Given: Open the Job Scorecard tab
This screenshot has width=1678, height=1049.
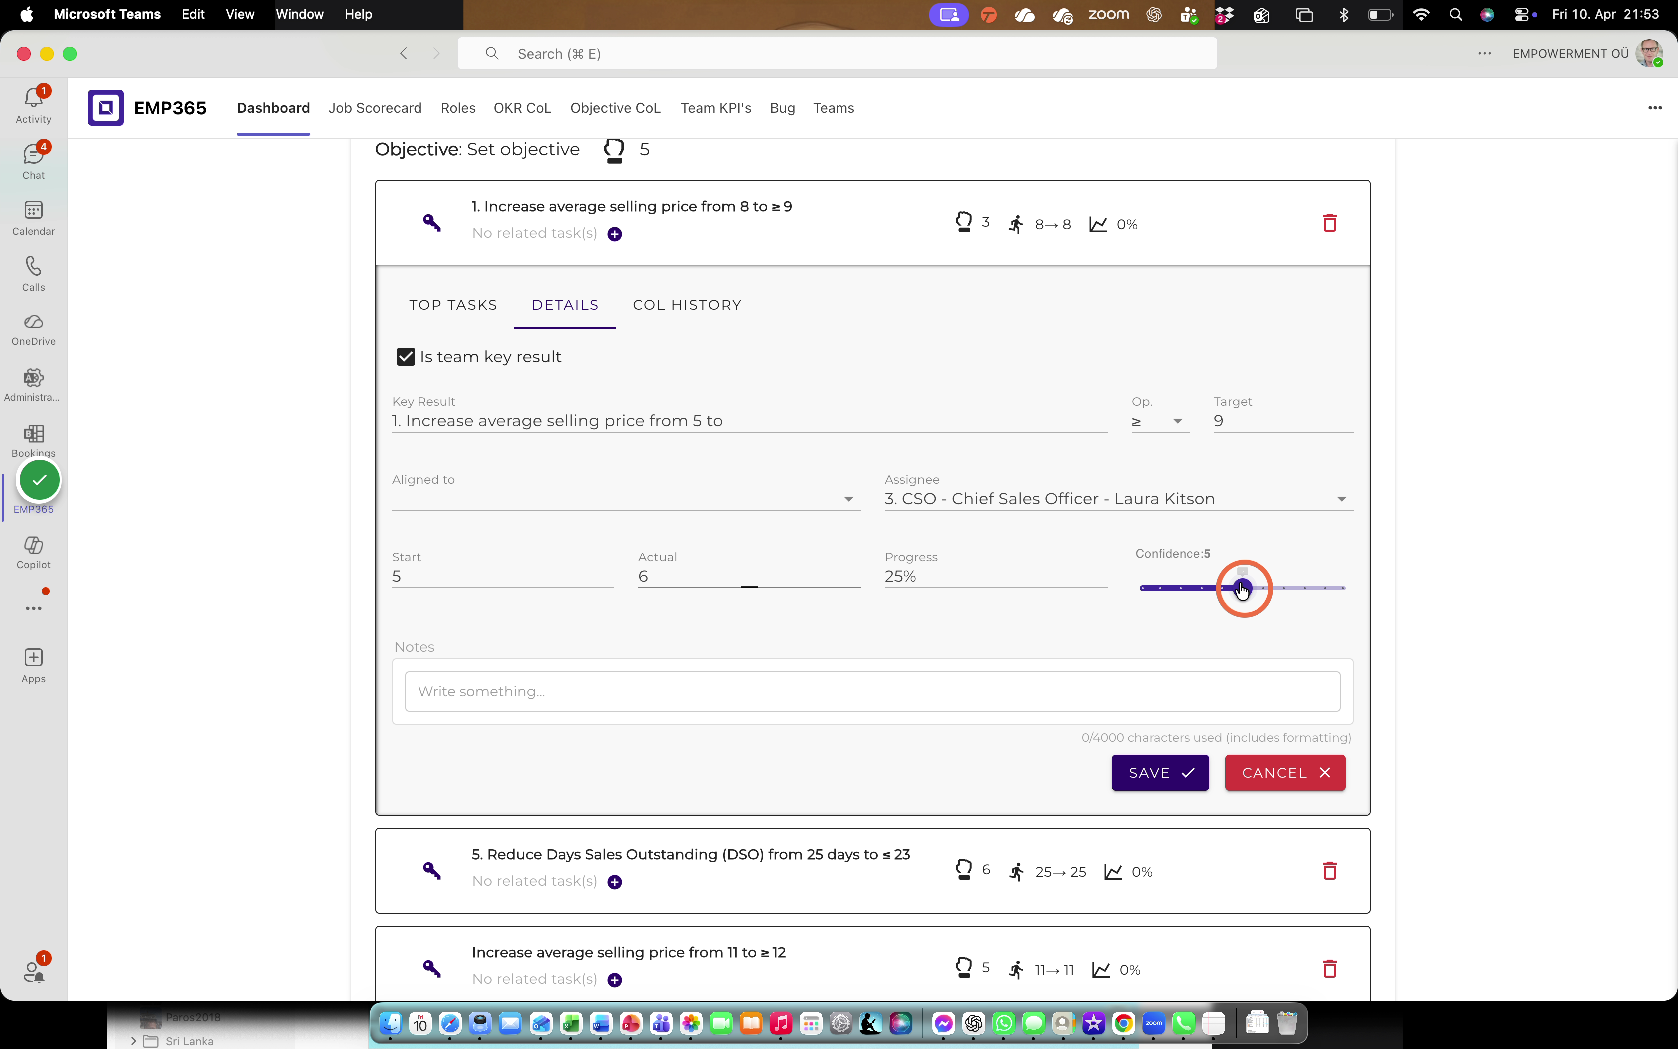Looking at the screenshot, I should [375, 108].
